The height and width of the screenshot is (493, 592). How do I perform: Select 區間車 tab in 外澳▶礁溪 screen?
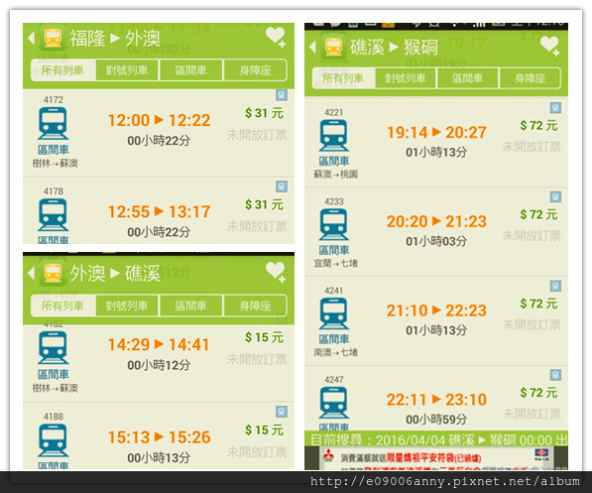191,306
